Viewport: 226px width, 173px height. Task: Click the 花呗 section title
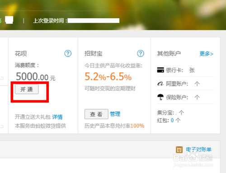pos(21,53)
